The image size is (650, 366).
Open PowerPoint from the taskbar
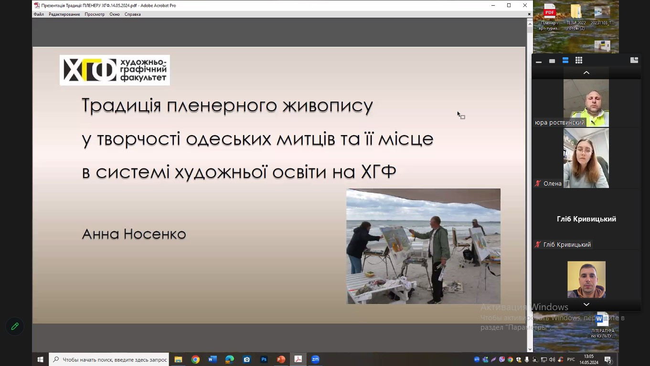281,359
